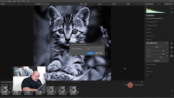Open the zoom percentage dropdown

coord(39,4)
